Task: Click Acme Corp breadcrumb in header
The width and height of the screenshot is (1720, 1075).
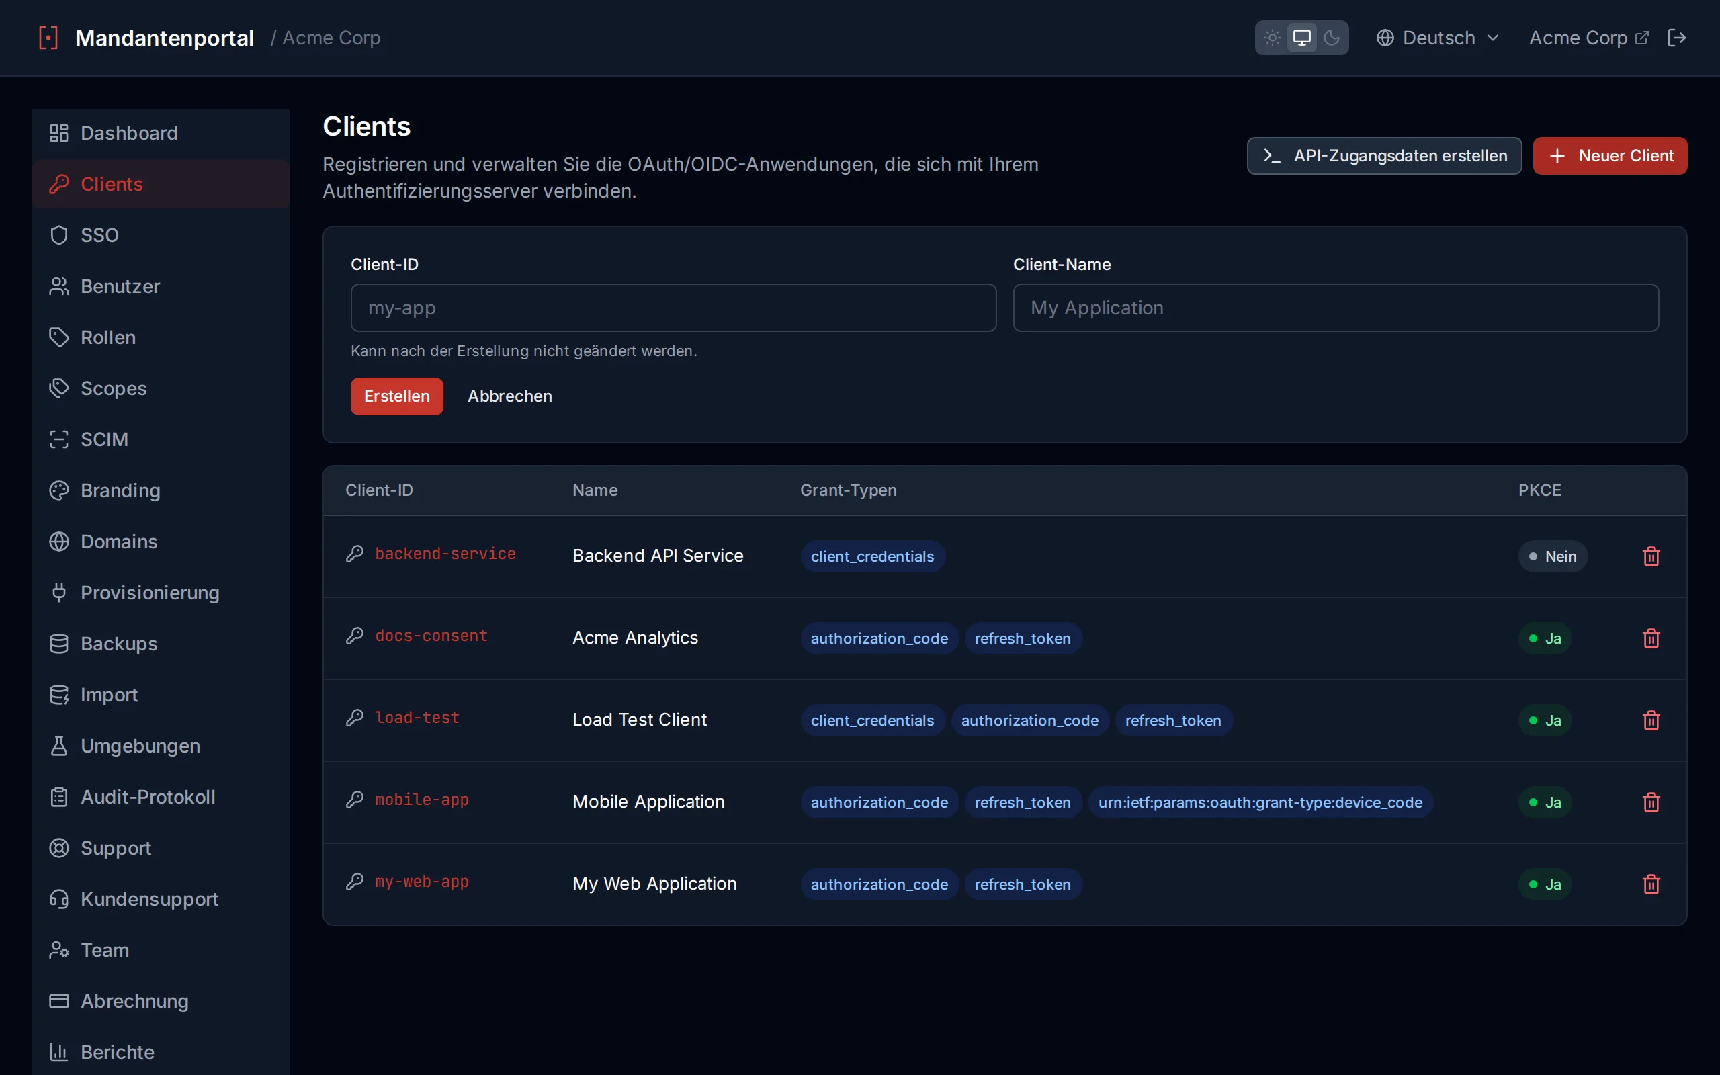Action: coord(331,38)
